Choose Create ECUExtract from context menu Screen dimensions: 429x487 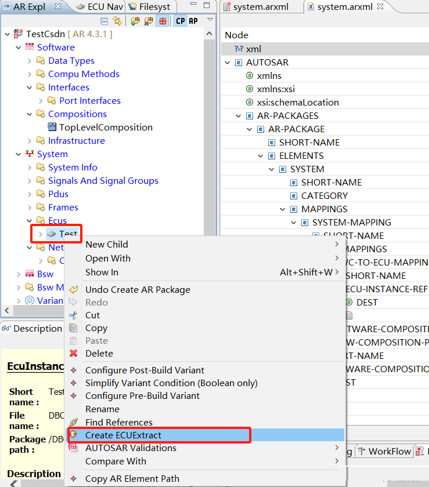coord(123,435)
